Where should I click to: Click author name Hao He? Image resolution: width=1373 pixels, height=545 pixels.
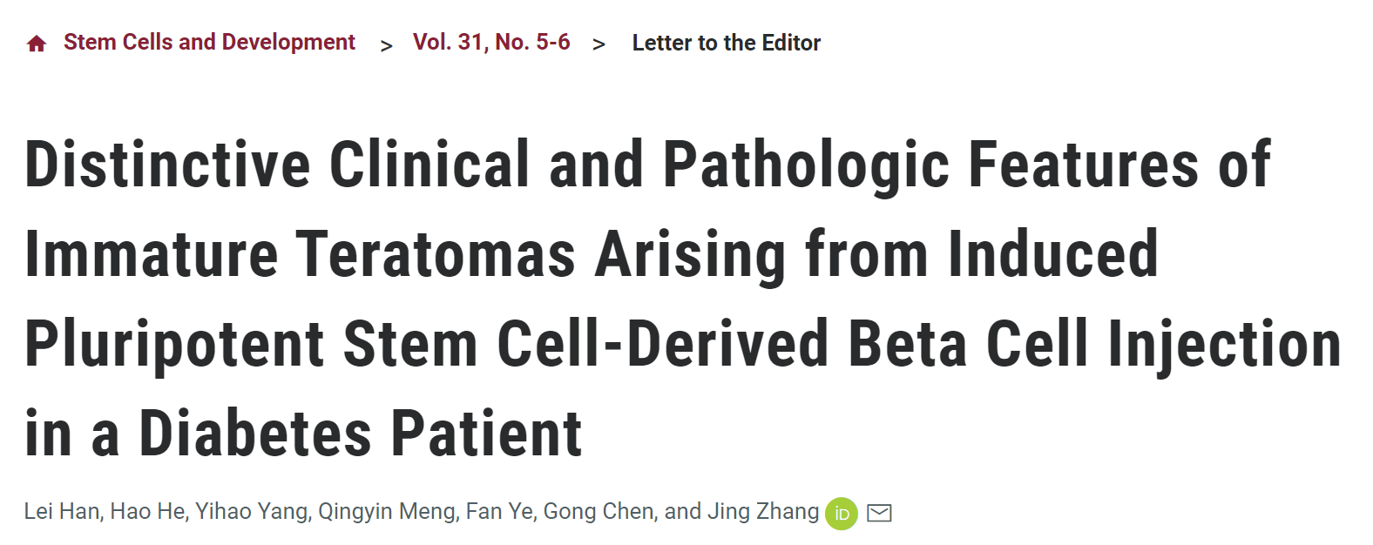(x=147, y=511)
